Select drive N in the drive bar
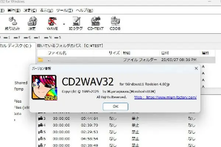Image resolution: width=221 pixels, height=147 pixels. point(48,37)
